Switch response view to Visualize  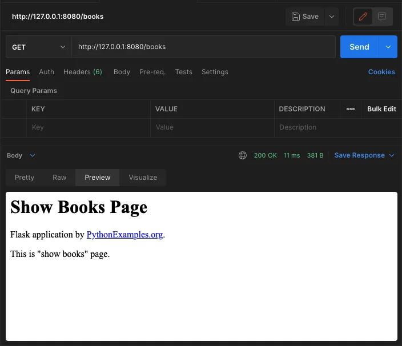coord(143,178)
